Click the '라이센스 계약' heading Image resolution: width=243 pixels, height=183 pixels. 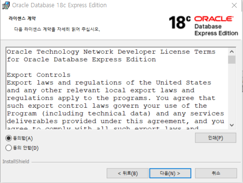[x=22, y=18]
